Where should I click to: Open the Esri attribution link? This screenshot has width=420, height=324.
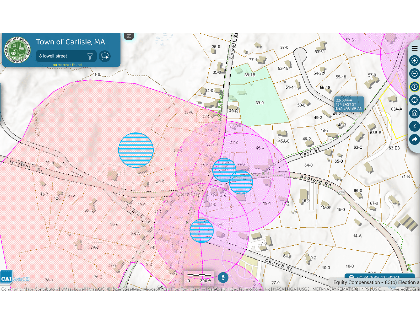[416, 289]
